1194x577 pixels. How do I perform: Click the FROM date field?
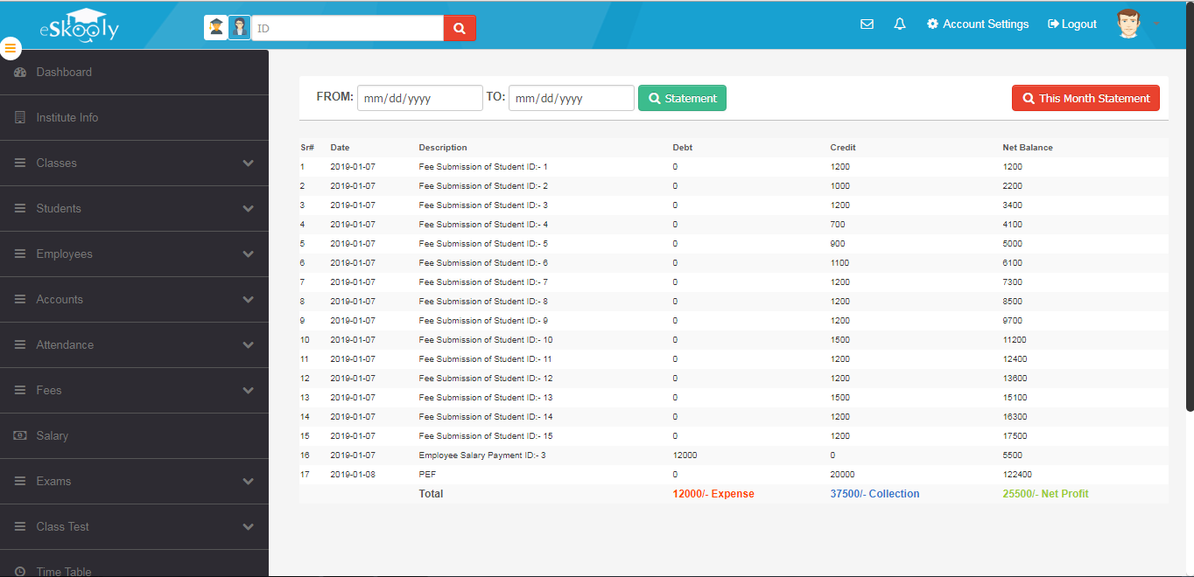420,98
